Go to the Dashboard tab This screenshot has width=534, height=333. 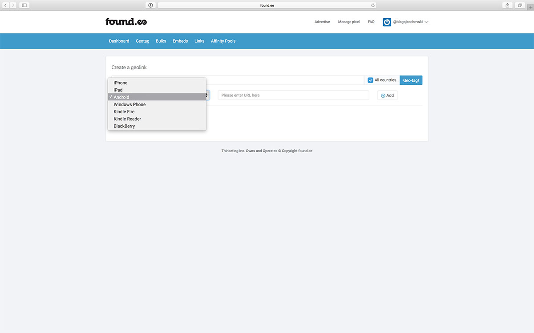pyautogui.click(x=119, y=41)
